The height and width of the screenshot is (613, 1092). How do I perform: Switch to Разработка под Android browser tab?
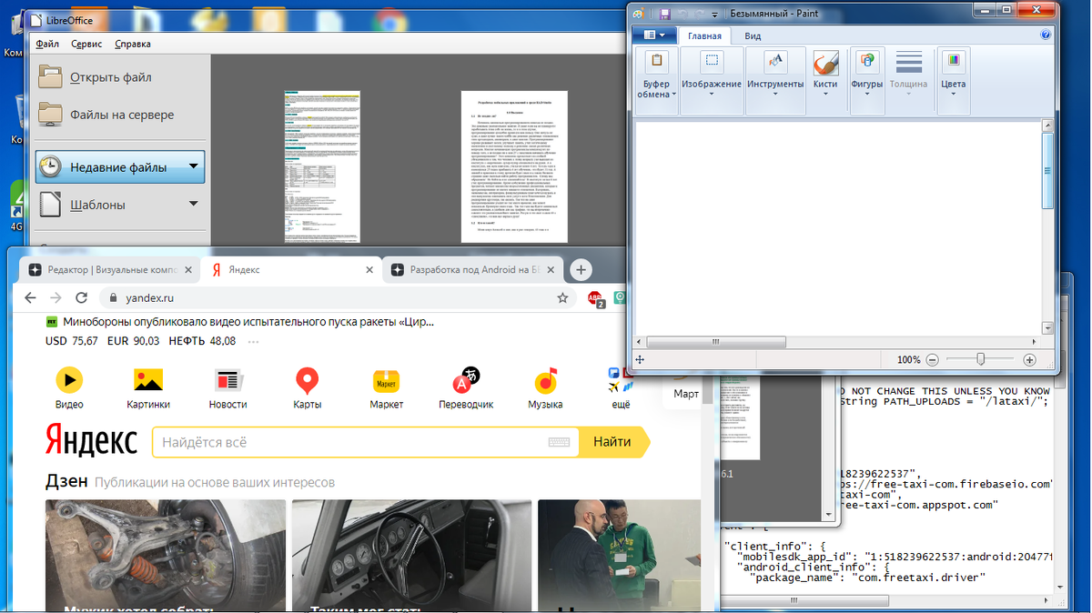[x=472, y=270]
